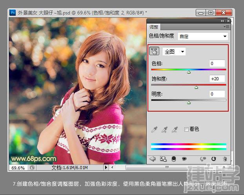Viewport: 244px width, 195px height.
Task: Collapse the adjustments panel double-arrow
Action: click(x=222, y=21)
